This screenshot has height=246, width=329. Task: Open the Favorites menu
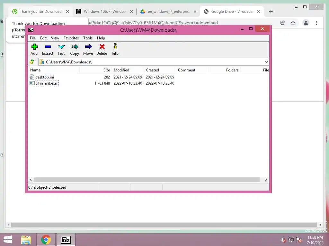point(71,38)
